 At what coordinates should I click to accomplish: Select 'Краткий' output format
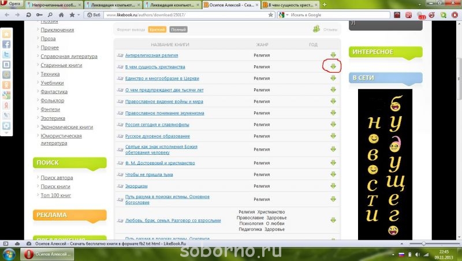(x=157, y=29)
